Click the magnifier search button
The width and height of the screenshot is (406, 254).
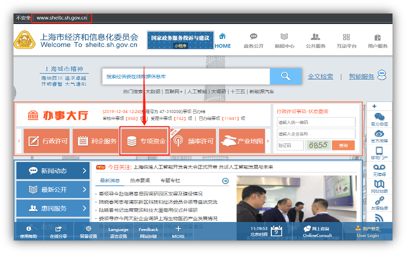(285, 76)
